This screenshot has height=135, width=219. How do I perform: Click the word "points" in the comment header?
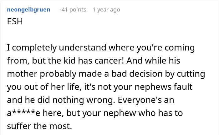(78, 10)
